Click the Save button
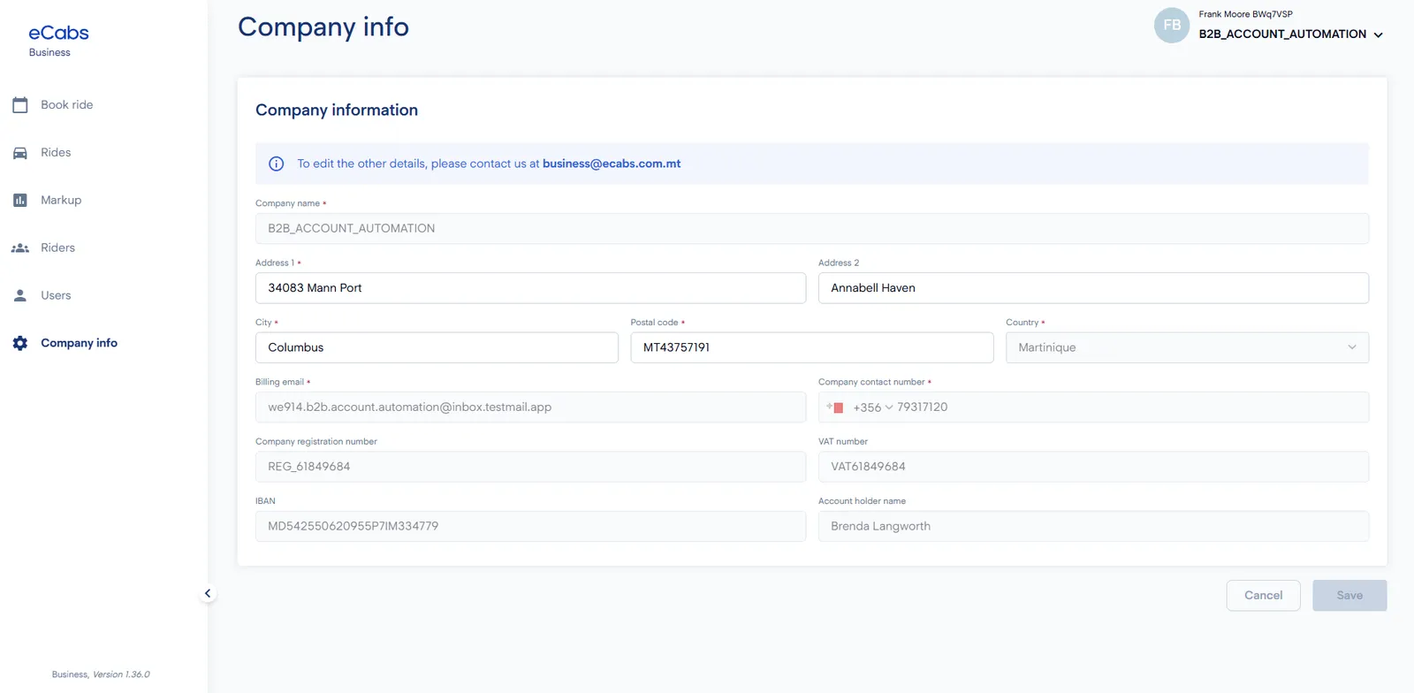1414x693 pixels. point(1349,596)
